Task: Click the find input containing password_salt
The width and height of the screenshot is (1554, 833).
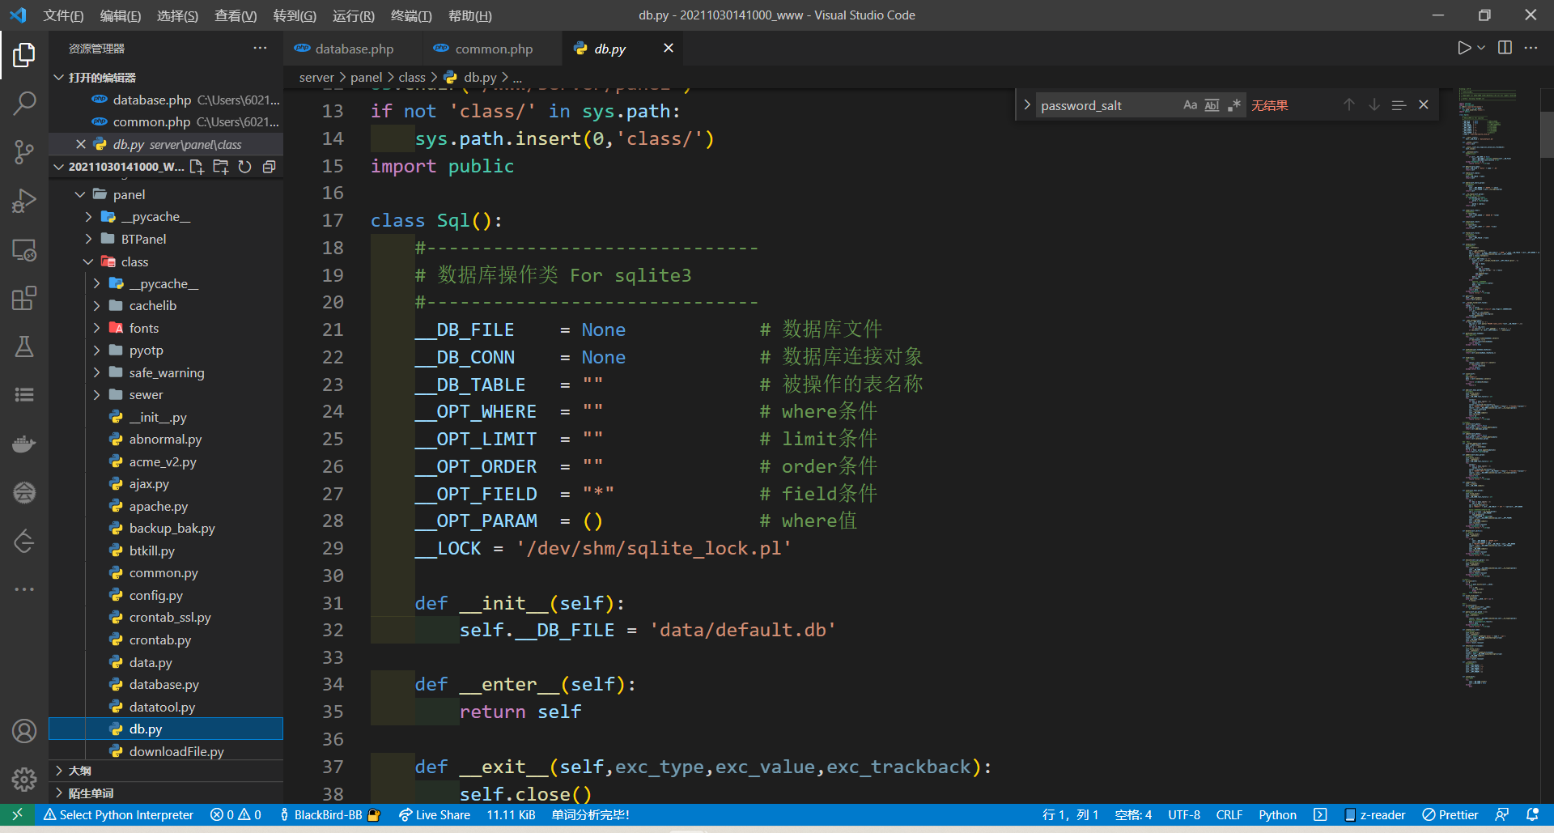Action: pos(1106,105)
